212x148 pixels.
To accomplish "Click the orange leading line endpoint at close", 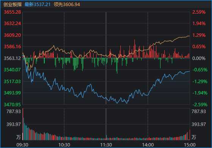I will click(189, 36).
